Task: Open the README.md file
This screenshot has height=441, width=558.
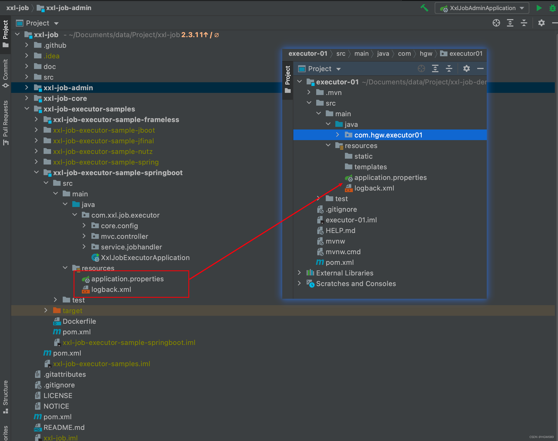Action: click(64, 427)
